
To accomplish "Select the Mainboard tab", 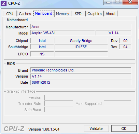I will pos(44,13).
